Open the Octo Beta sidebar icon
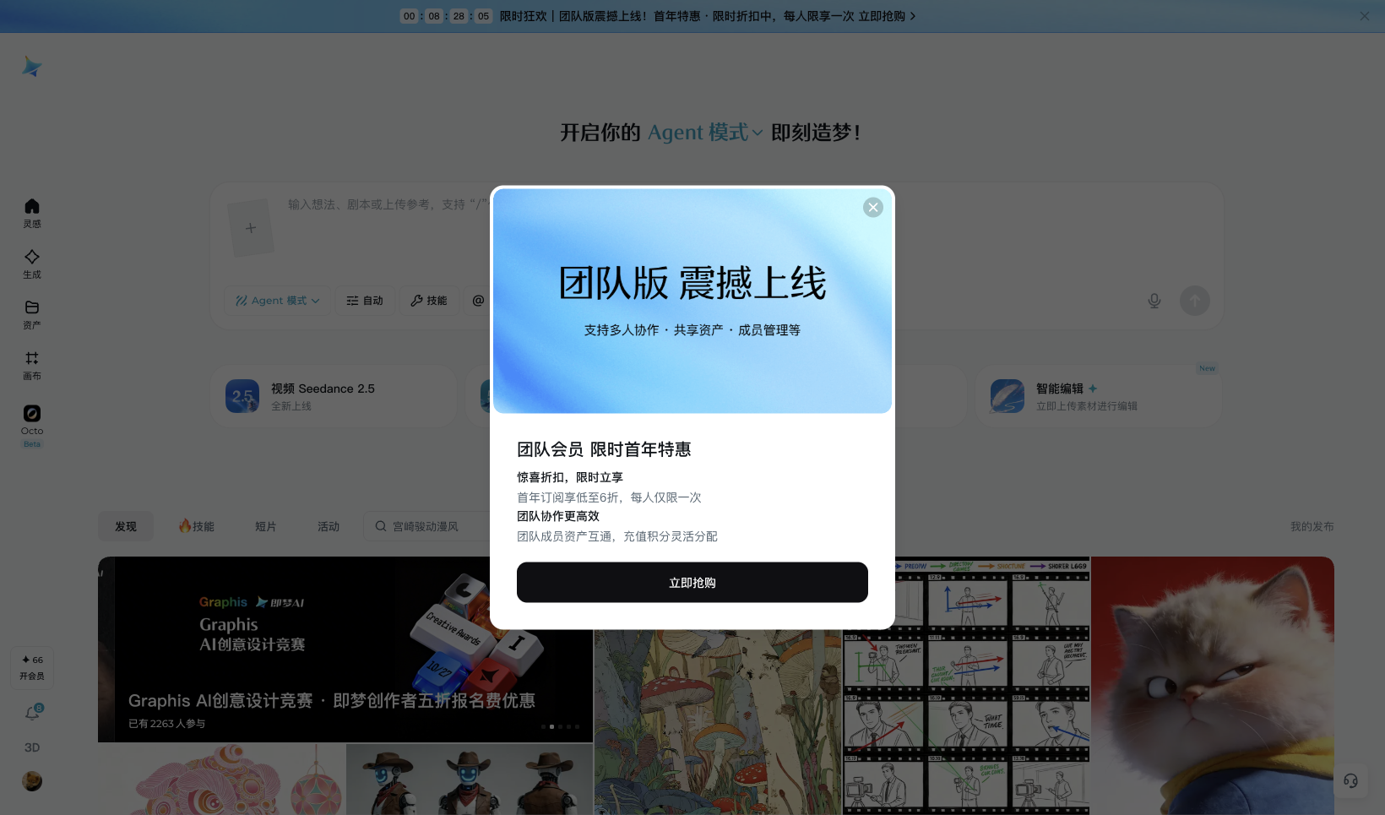This screenshot has width=1385, height=815. (x=32, y=426)
